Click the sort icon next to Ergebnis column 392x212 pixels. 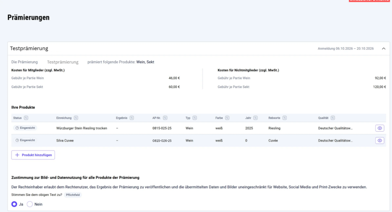point(132,118)
